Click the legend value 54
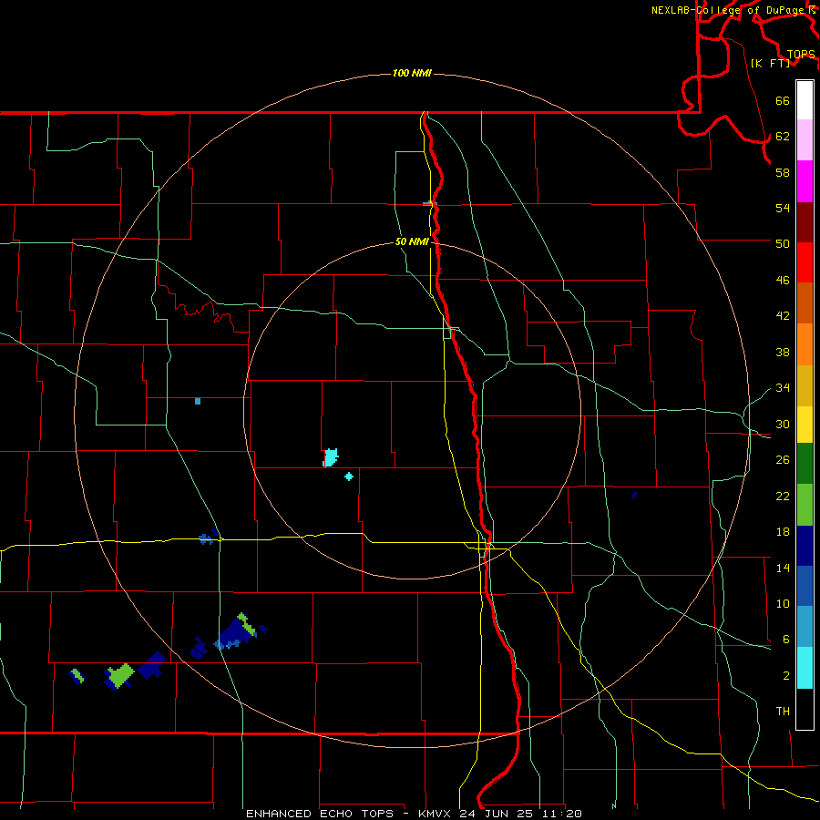Viewport: 820px width, 820px height. [x=783, y=208]
